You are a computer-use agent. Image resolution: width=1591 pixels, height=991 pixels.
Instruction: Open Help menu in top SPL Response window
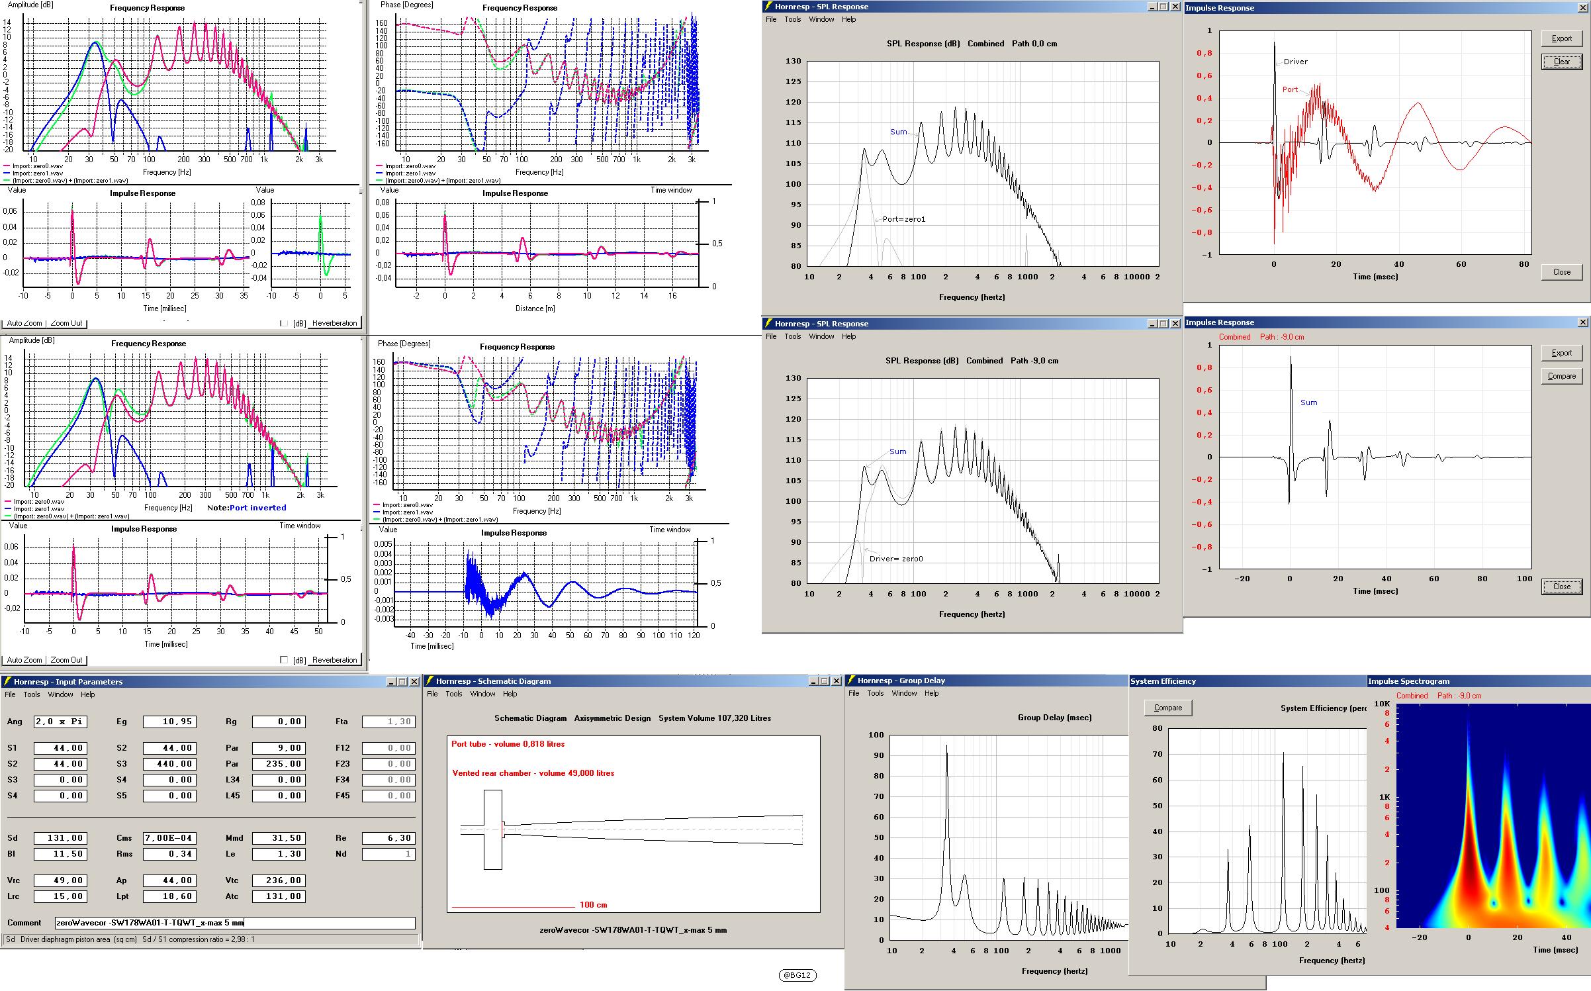[849, 19]
